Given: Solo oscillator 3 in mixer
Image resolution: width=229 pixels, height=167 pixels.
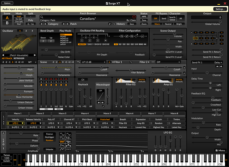Looking at the screenshot, I should [x=51, y=82].
